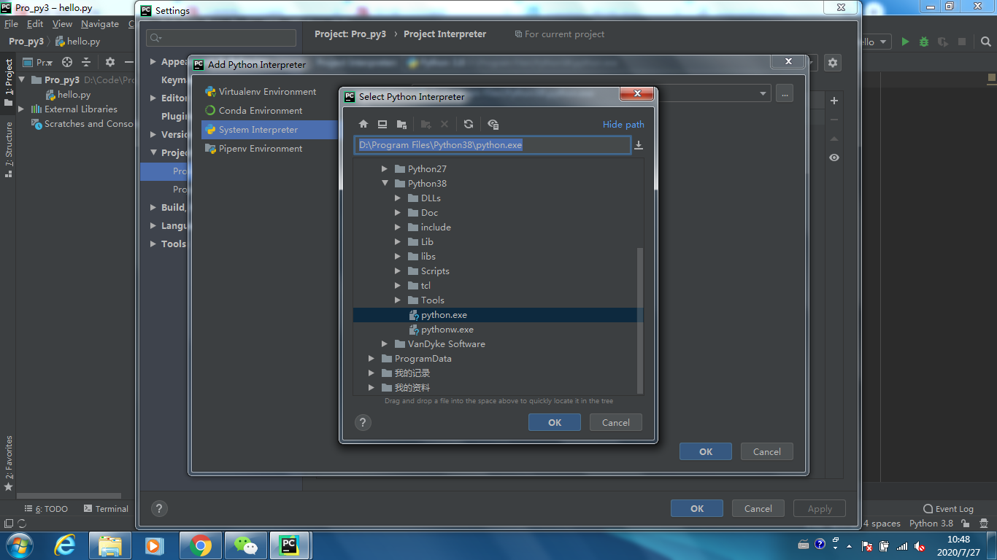Viewport: 997px width, 560px height.
Task: Cancel the Select Python Interpreter dialog
Action: click(x=616, y=422)
